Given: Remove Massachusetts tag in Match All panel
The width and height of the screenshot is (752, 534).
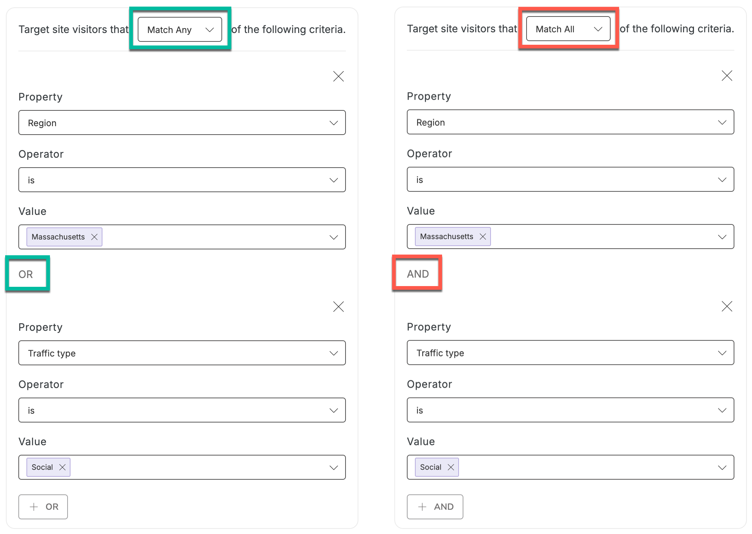Looking at the screenshot, I should coord(483,237).
